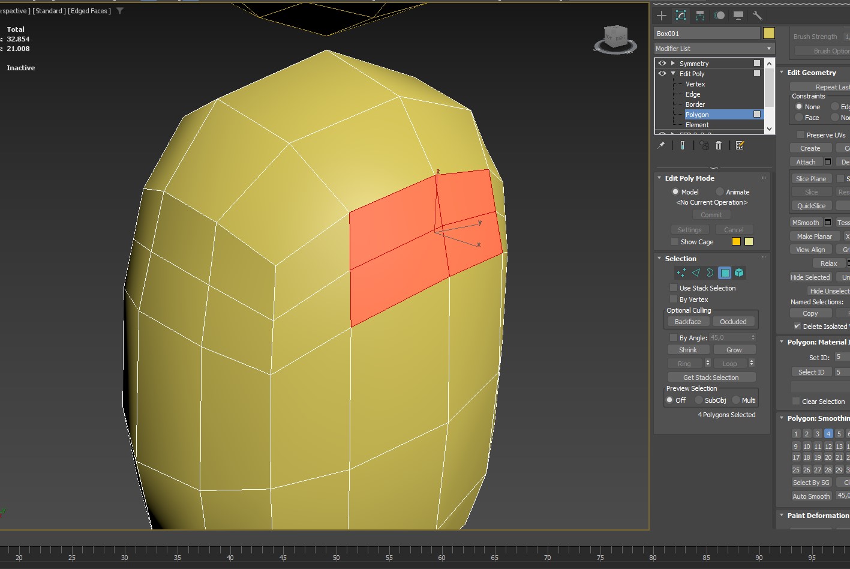Select Vertex sub-object selection icon
The width and height of the screenshot is (850, 569).
tap(681, 273)
